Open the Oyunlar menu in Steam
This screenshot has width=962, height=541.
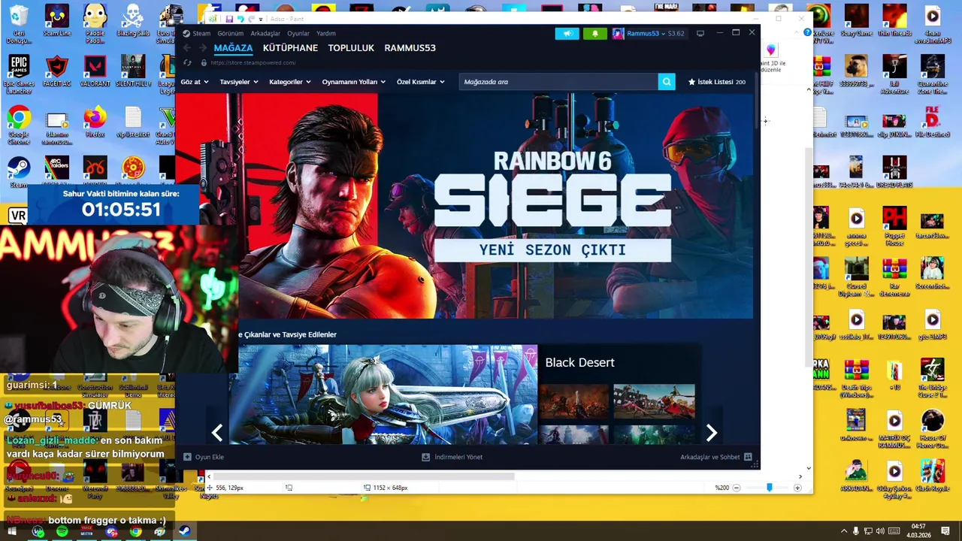click(x=298, y=33)
